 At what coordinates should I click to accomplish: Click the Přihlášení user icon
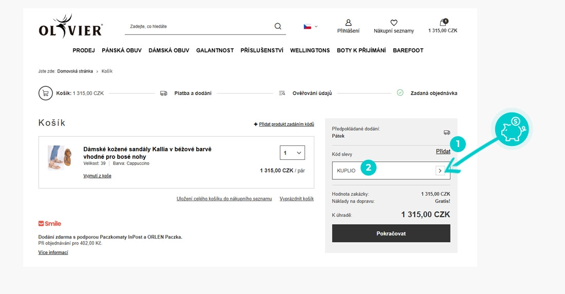[x=348, y=23]
